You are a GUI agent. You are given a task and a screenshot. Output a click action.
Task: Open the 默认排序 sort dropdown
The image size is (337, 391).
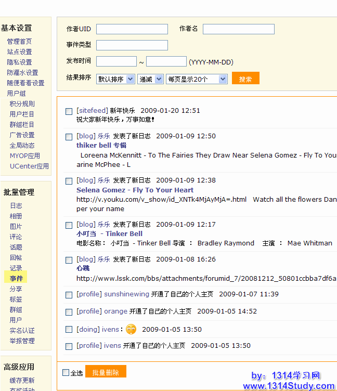point(115,79)
